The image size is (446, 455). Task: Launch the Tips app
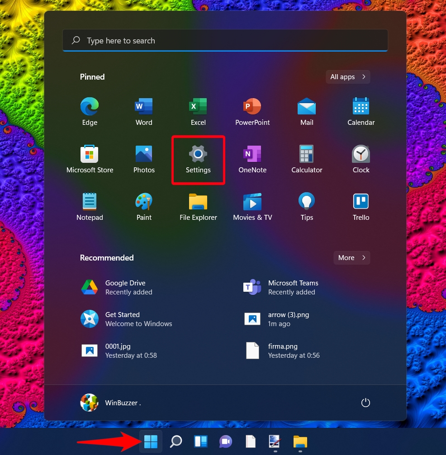(306, 206)
